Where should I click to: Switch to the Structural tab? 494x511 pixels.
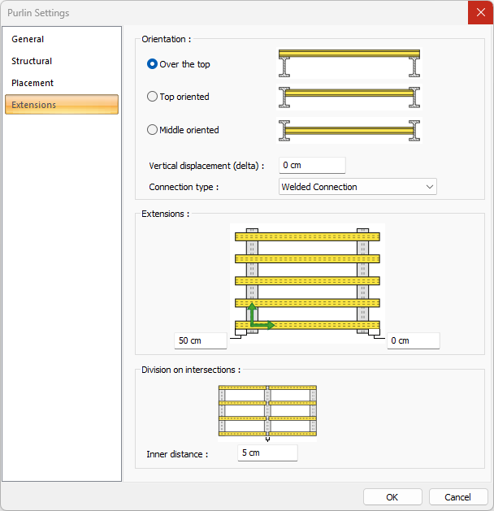pyautogui.click(x=32, y=61)
